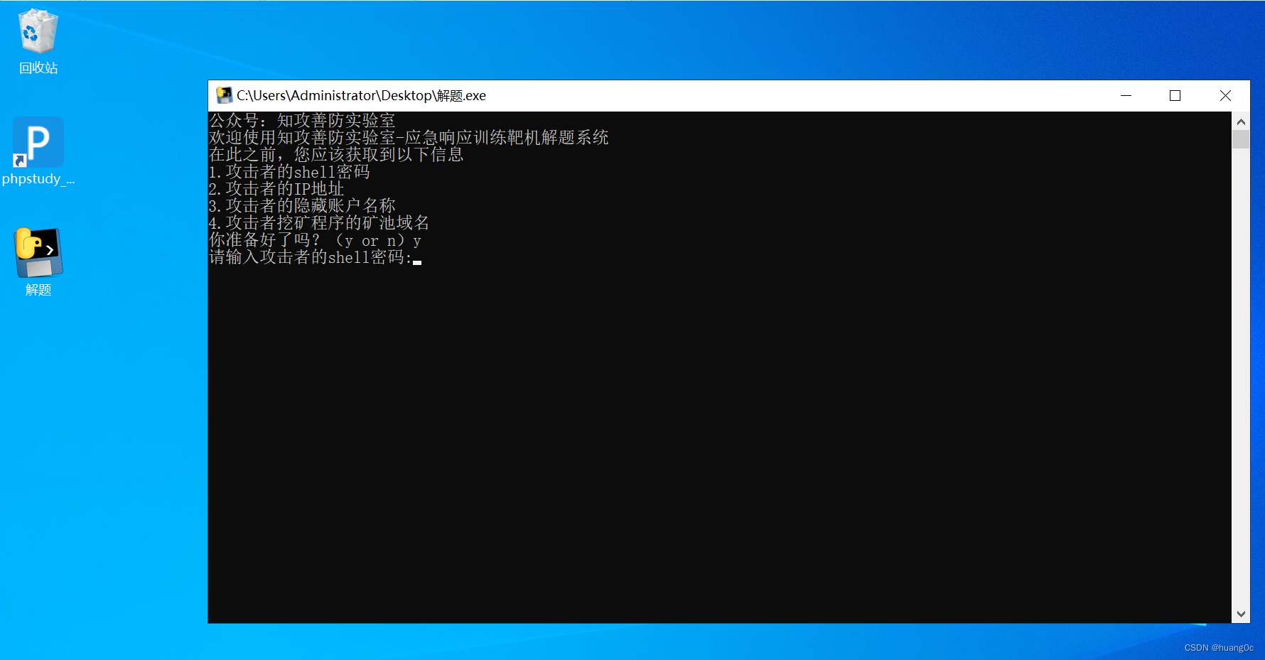Click the title bar path C:\Users\Administrator\Desktop\解题.exe

coord(361,95)
